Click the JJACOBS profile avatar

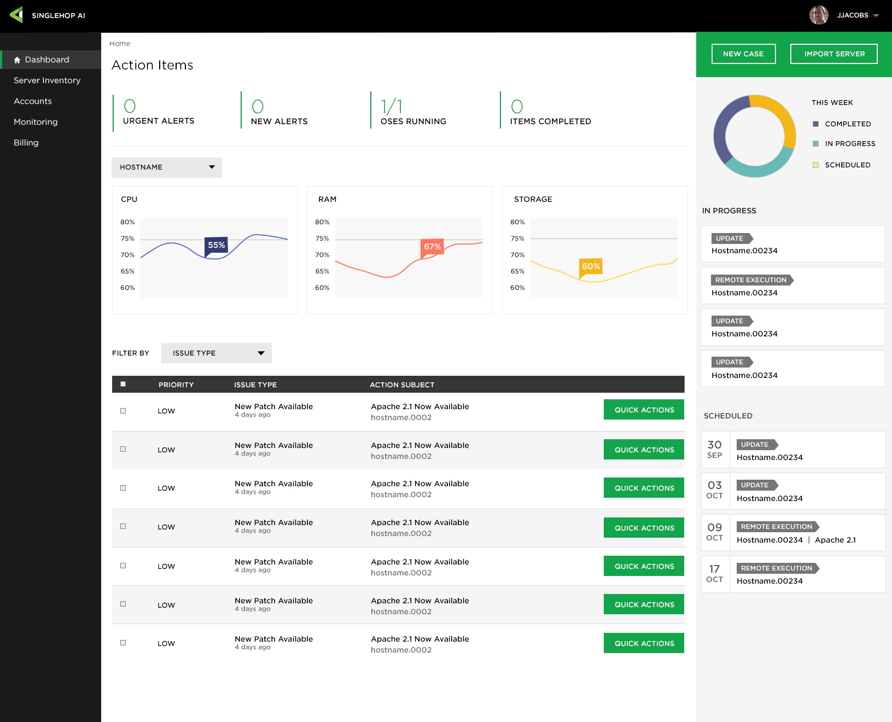coord(819,15)
